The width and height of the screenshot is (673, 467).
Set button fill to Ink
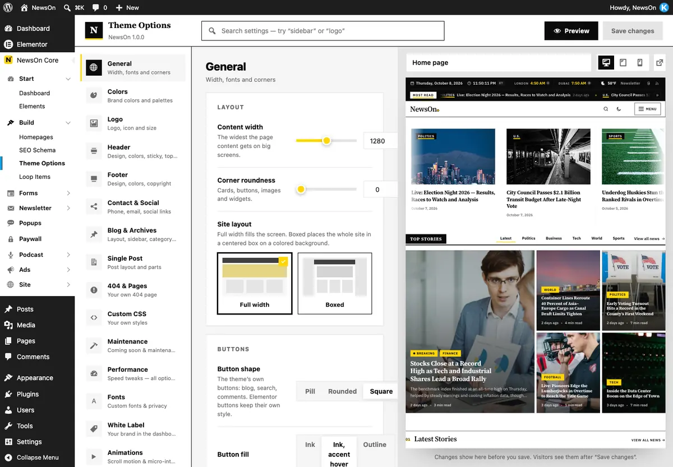pos(310,445)
